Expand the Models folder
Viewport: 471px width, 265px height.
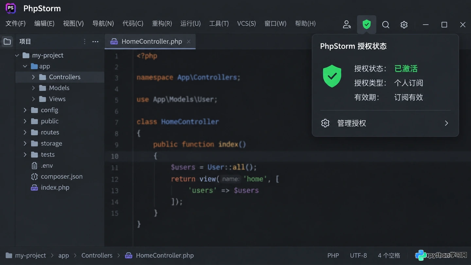click(x=33, y=88)
